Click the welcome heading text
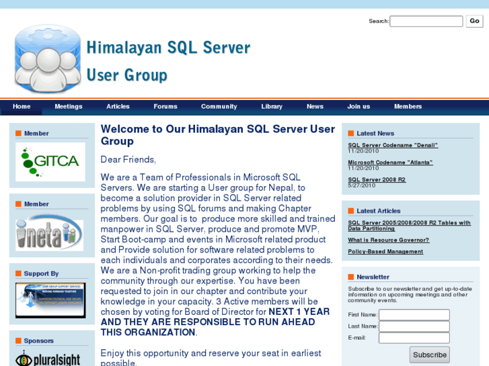The height and width of the screenshot is (366, 489). tap(218, 135)
